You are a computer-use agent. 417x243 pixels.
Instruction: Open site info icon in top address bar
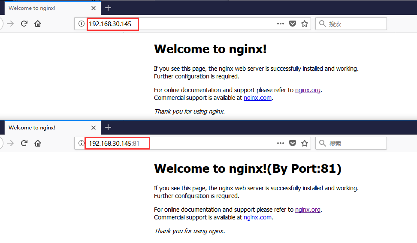pyautogui.click(x=82, y=24)
